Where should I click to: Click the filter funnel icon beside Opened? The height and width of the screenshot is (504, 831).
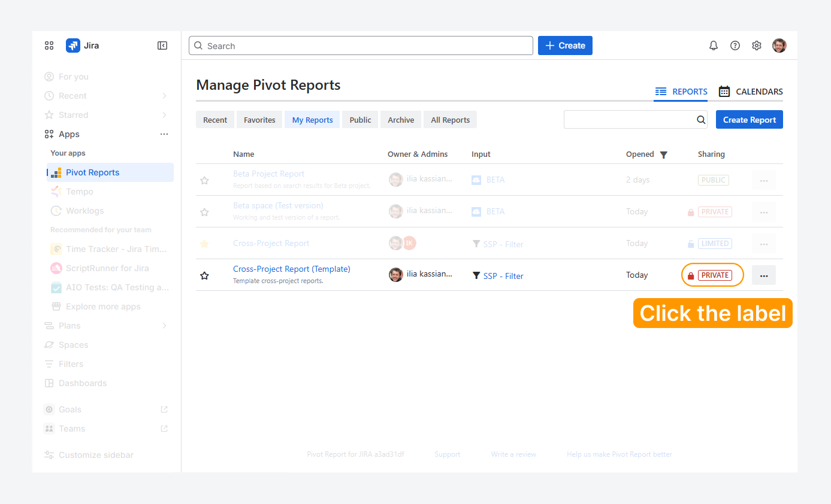pyautogui.click(x=663, y=154)
